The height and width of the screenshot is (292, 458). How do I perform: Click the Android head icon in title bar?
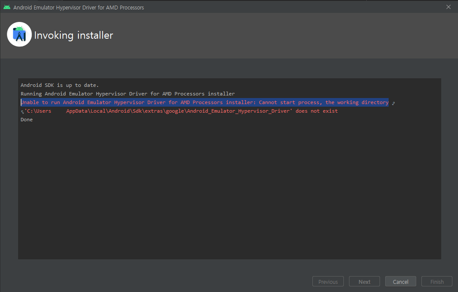coord(7,7)
